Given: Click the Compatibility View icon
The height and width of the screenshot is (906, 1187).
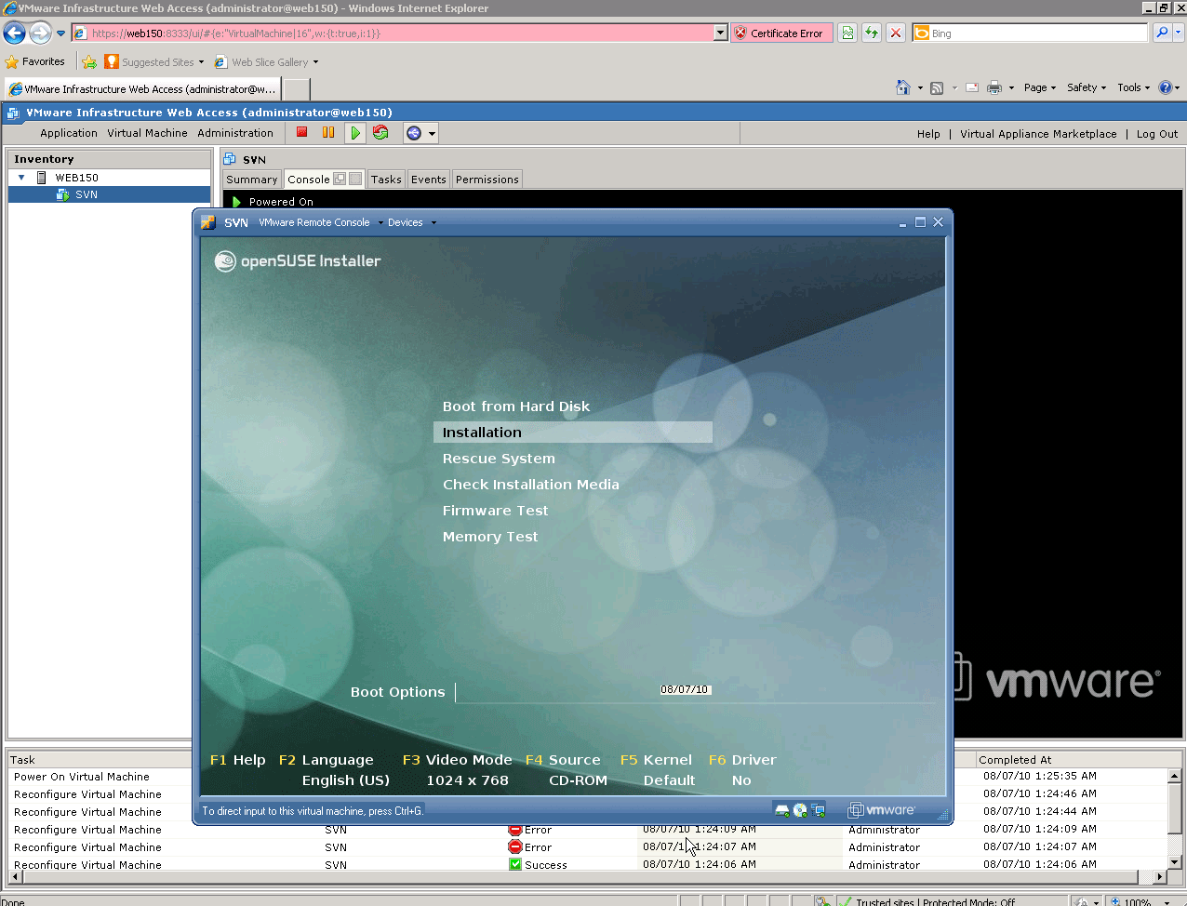Looking at the screenshot, I should pyautogui.click(x=847, y=33).
